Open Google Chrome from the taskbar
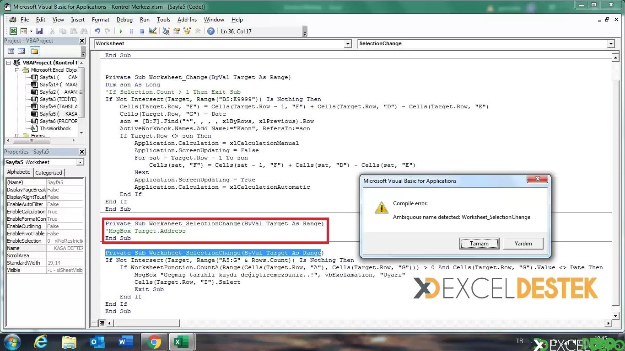Viewport: 625px width, 351px height. (153, 342)
